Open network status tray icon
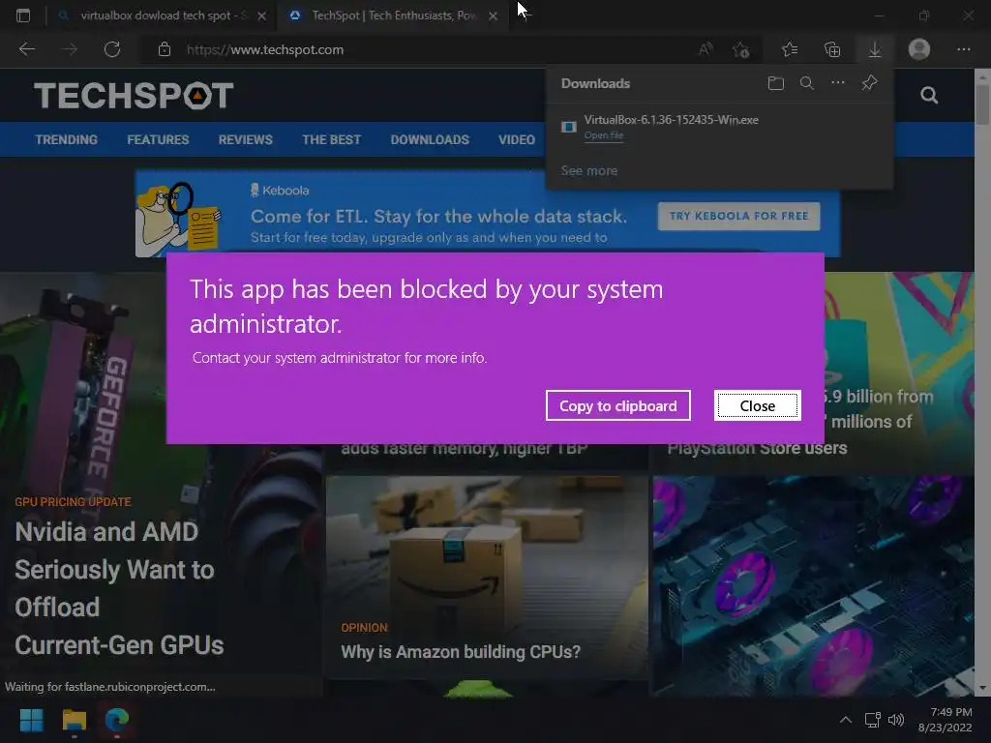Viewport: 991px width, 743px height. 873,720
